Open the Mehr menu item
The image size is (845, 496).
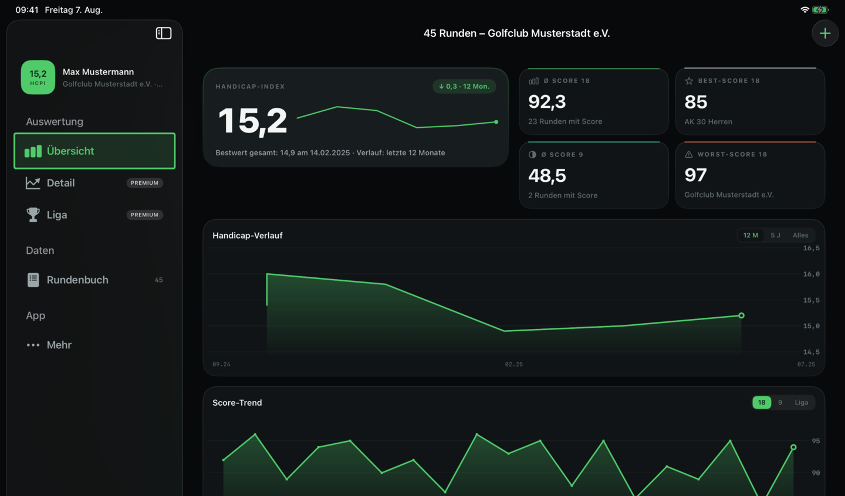point(94,345)
